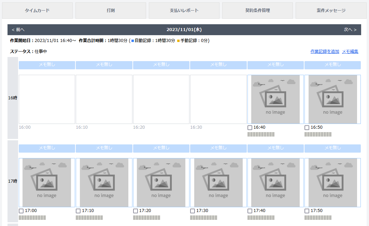Click the 作業記録を追加 link
Viewport: 369px width, 226px height.
tap(325, 52)
